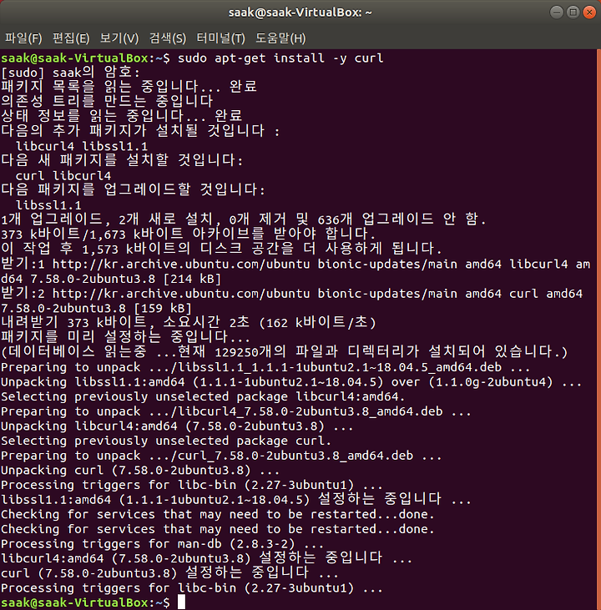The height and width of the screenshot is (610, 601).
Task: Click the '다음 새 패키지를 설치할 것입니다:' line
Action: 122,160
